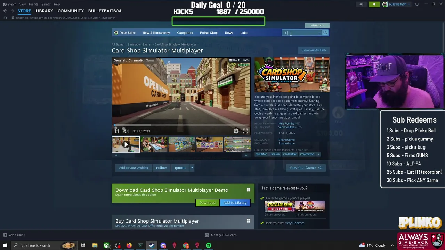
Task: Click the plus button after Collectathon tag
Action: click(318, 154)
